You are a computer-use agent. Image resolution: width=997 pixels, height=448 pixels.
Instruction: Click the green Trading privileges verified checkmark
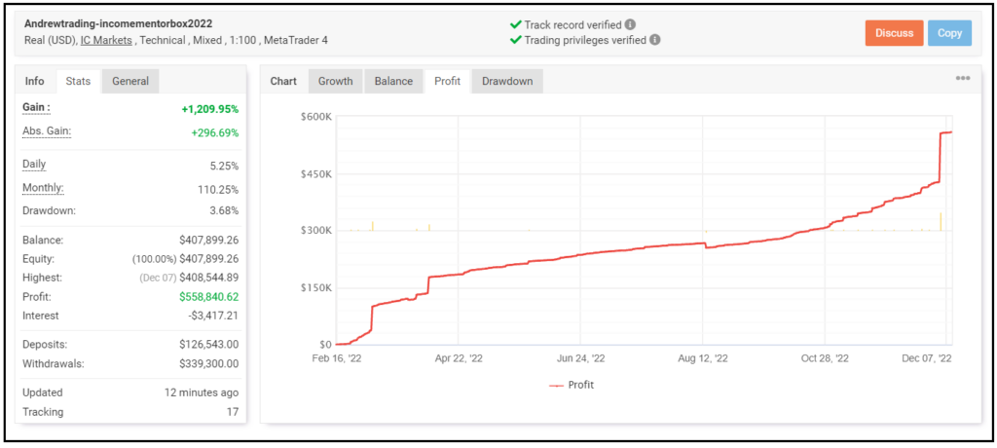click(x=515, y=40)
